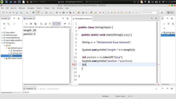Click the Wi-Fi icon in system tray
The width and height of the screenshot is (176, 99).
[163, 2]
